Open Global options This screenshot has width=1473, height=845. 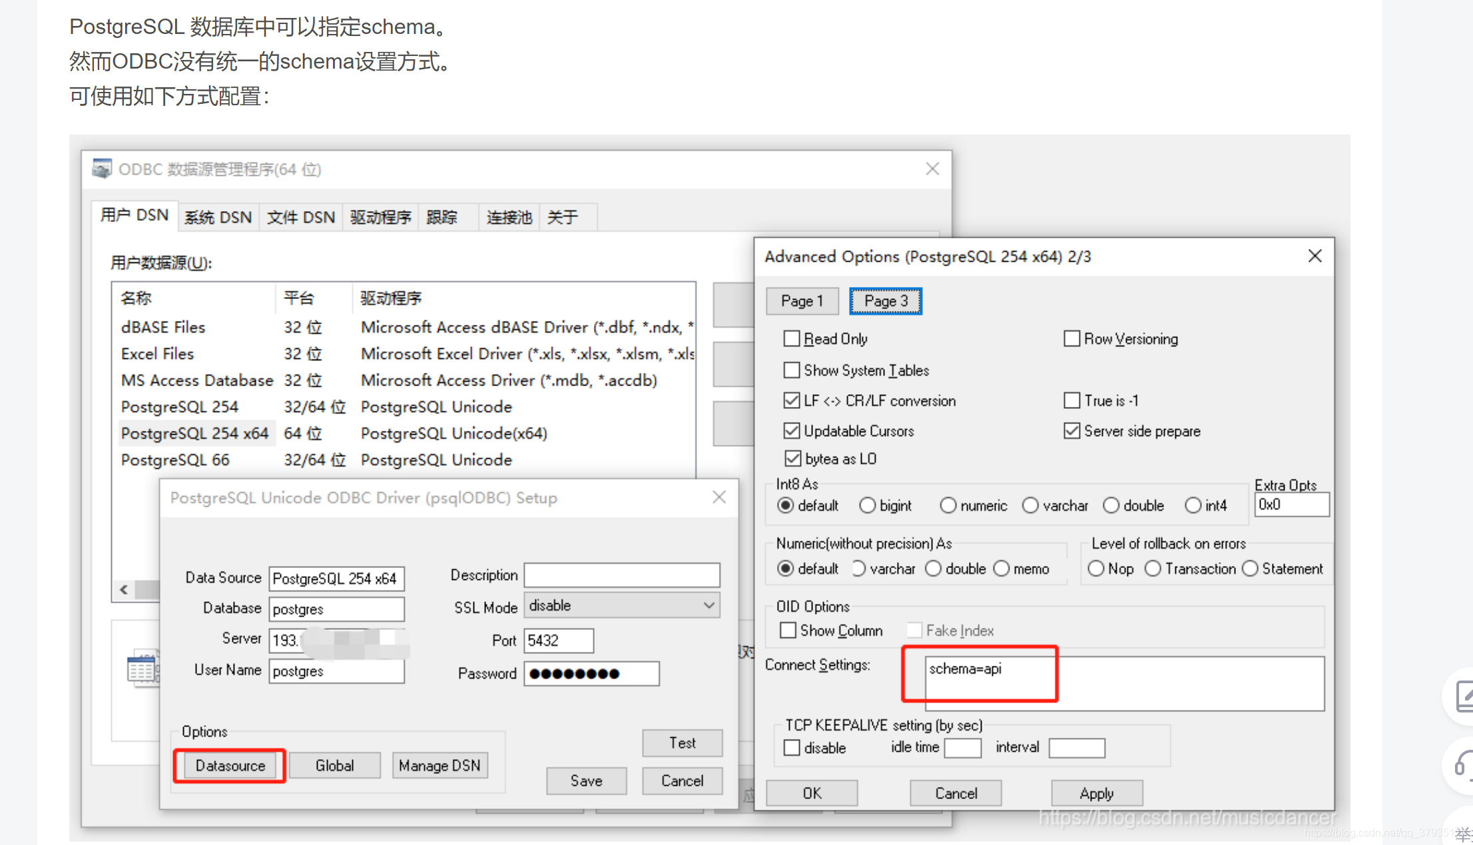pyautogui.click(x=334, y=766)
